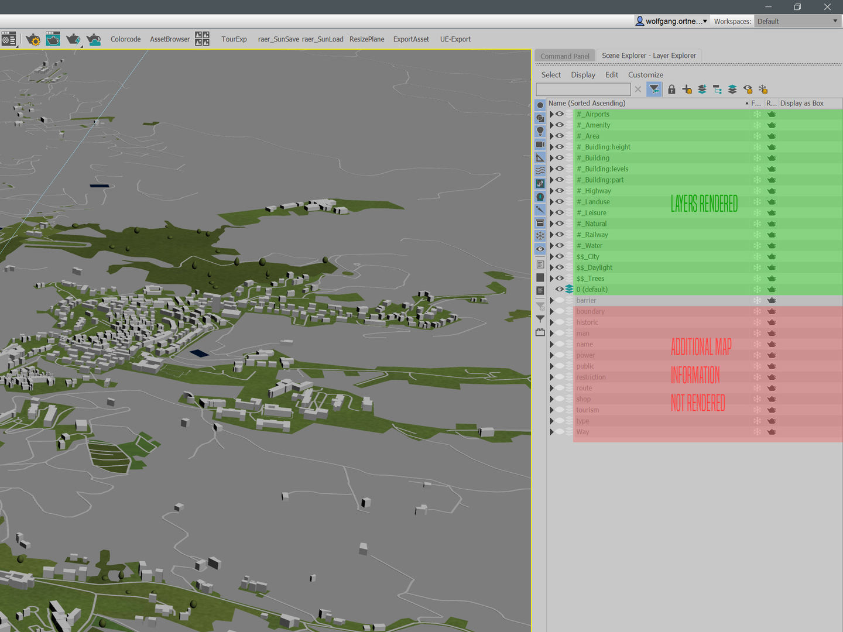Click the hide all layers eye icon

click(x=748, y=89)
